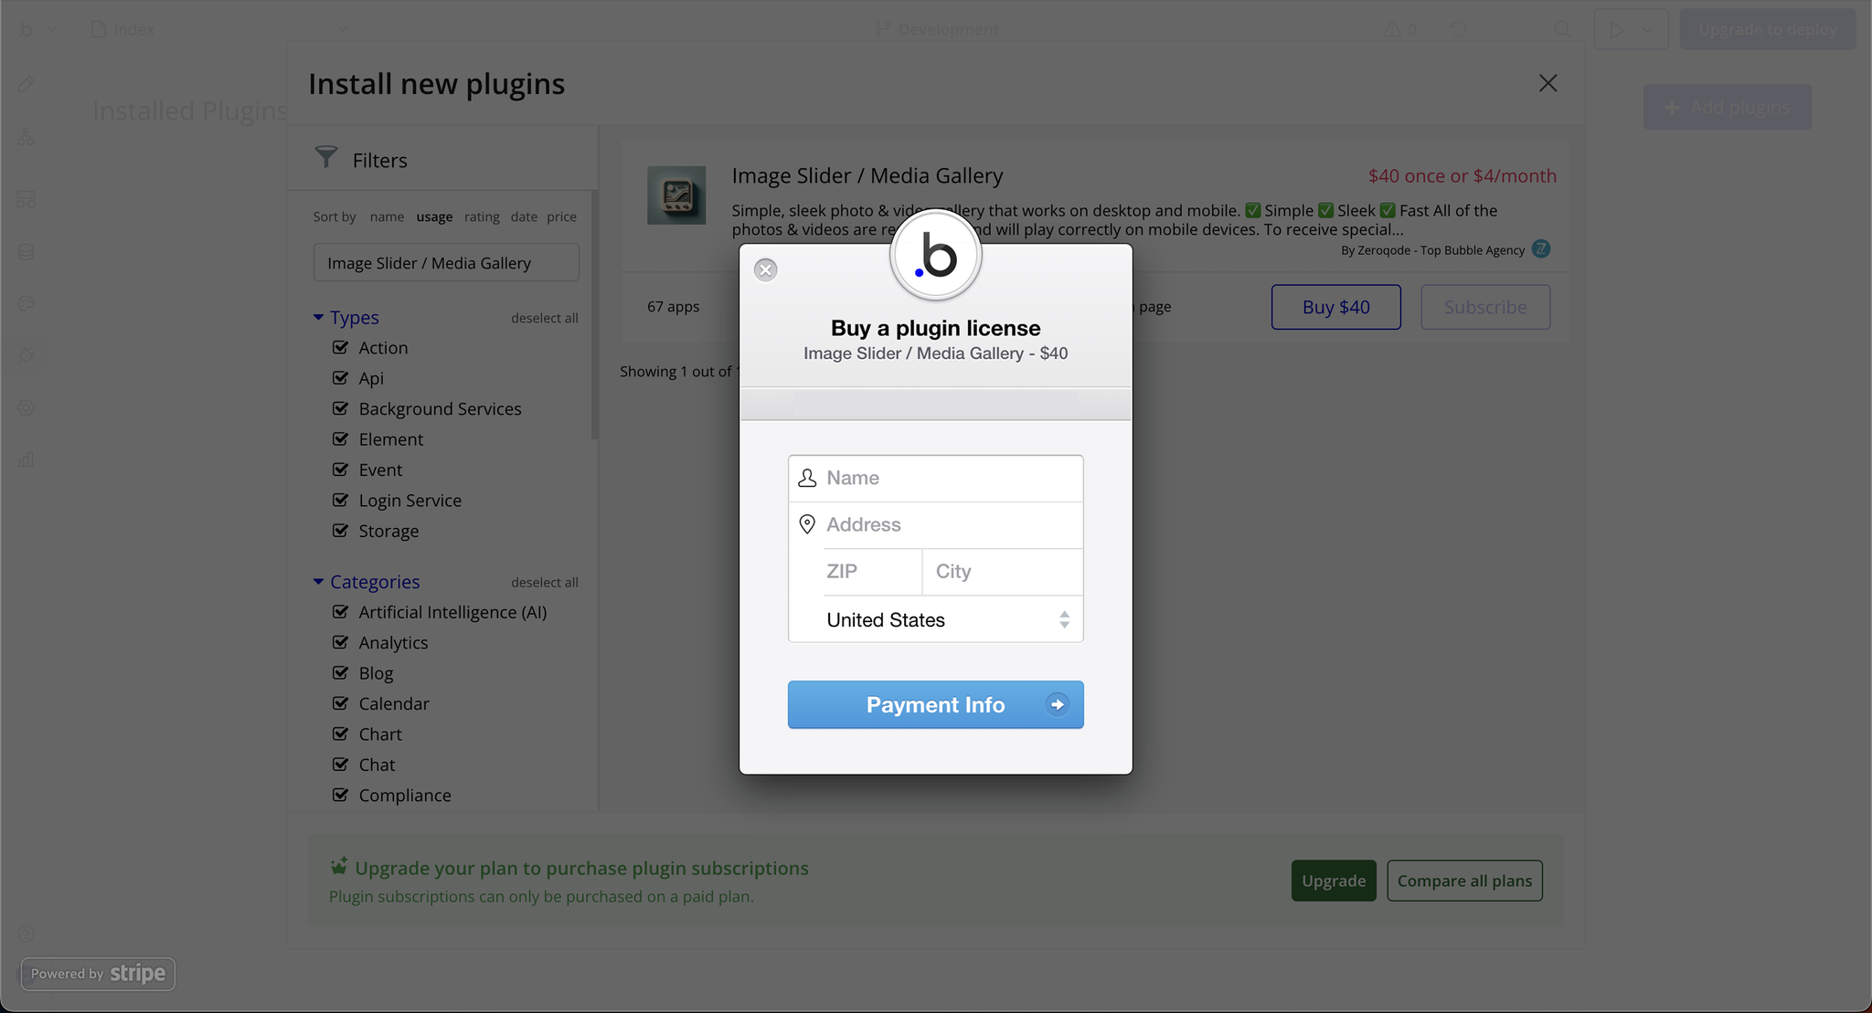
Task: Click the Bubble logo in payment dialog
Action: coord(935,256)
